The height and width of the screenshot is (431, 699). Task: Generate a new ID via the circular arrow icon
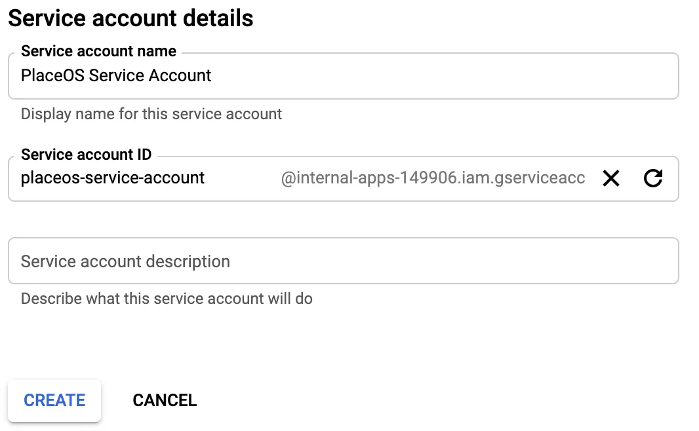(653, 178)
